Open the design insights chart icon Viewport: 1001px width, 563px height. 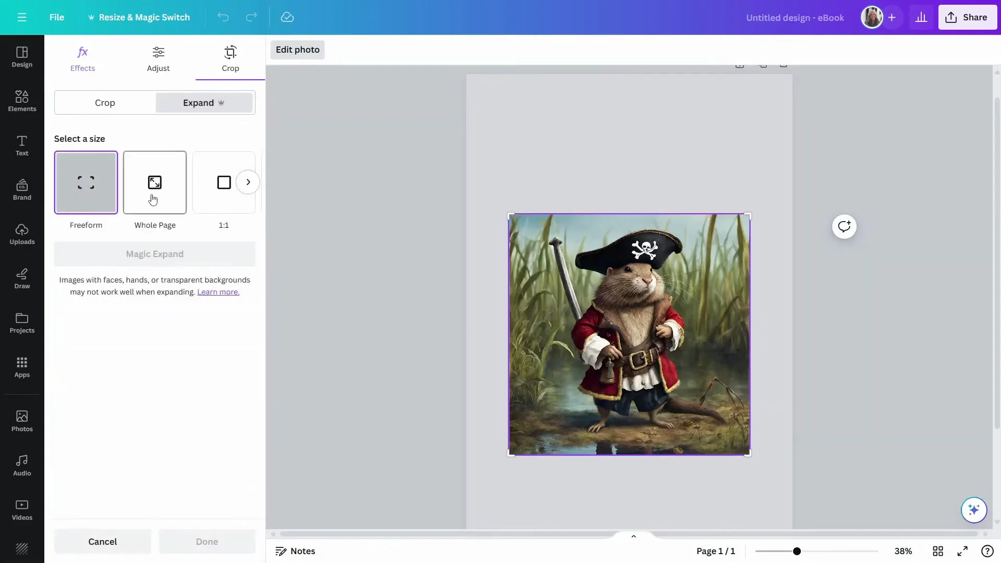(921, 17)
